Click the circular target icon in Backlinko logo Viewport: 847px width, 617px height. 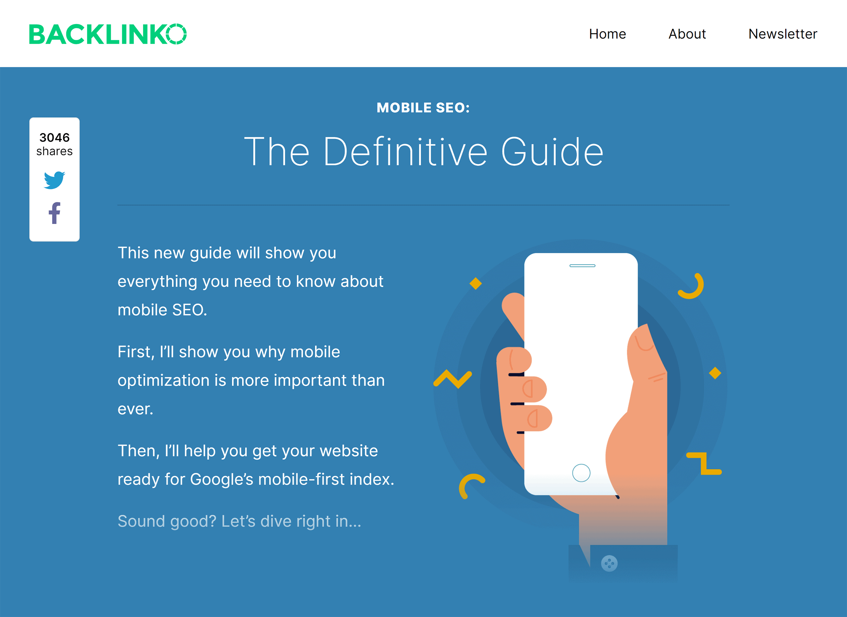point(182,34)
